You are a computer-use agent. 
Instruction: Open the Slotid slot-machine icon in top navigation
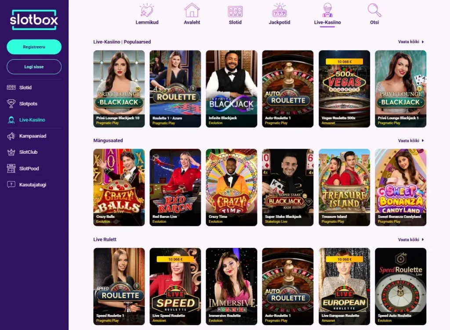pyautogui.click(x=235, y=11)
